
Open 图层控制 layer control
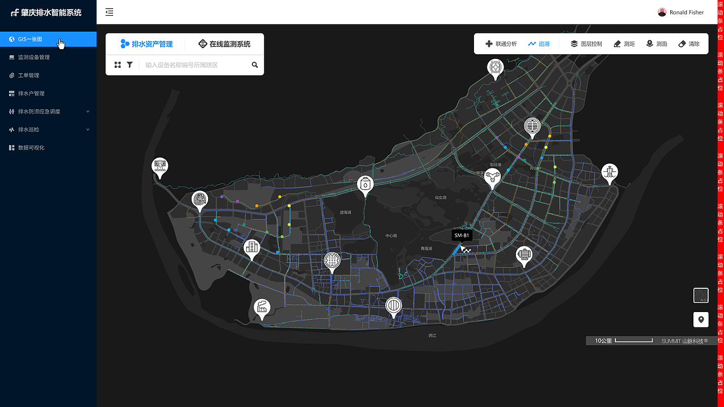click(586, 44)
